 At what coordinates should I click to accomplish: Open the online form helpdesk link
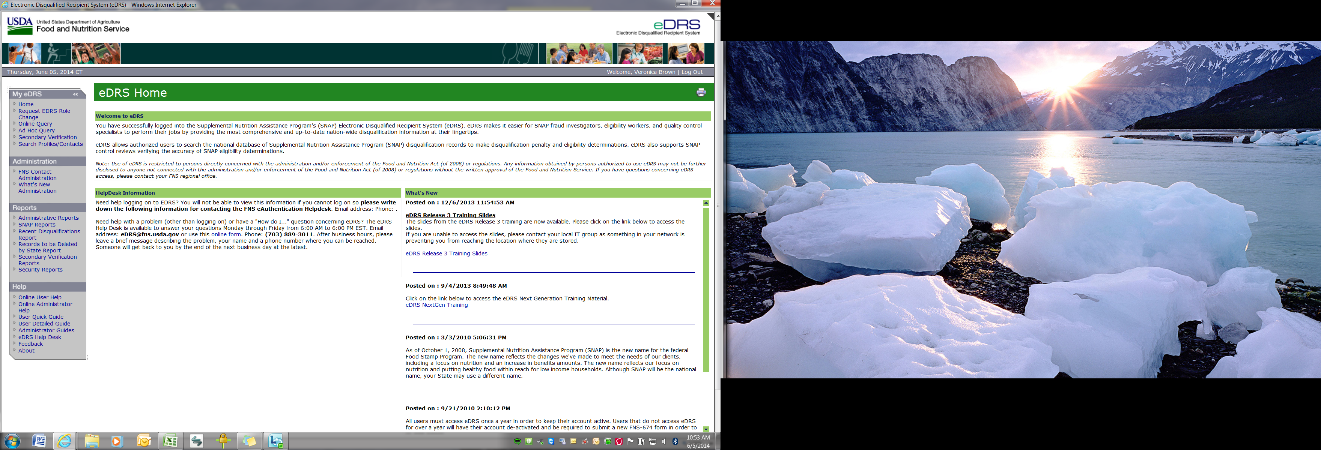226,234
